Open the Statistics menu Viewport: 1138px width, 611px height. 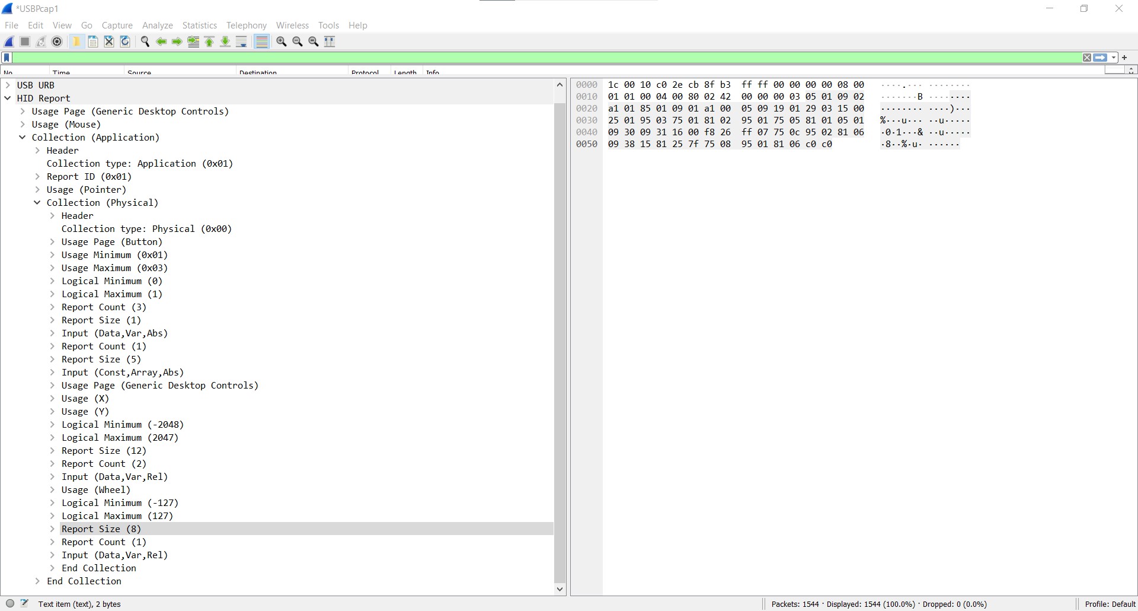(200, 26)
